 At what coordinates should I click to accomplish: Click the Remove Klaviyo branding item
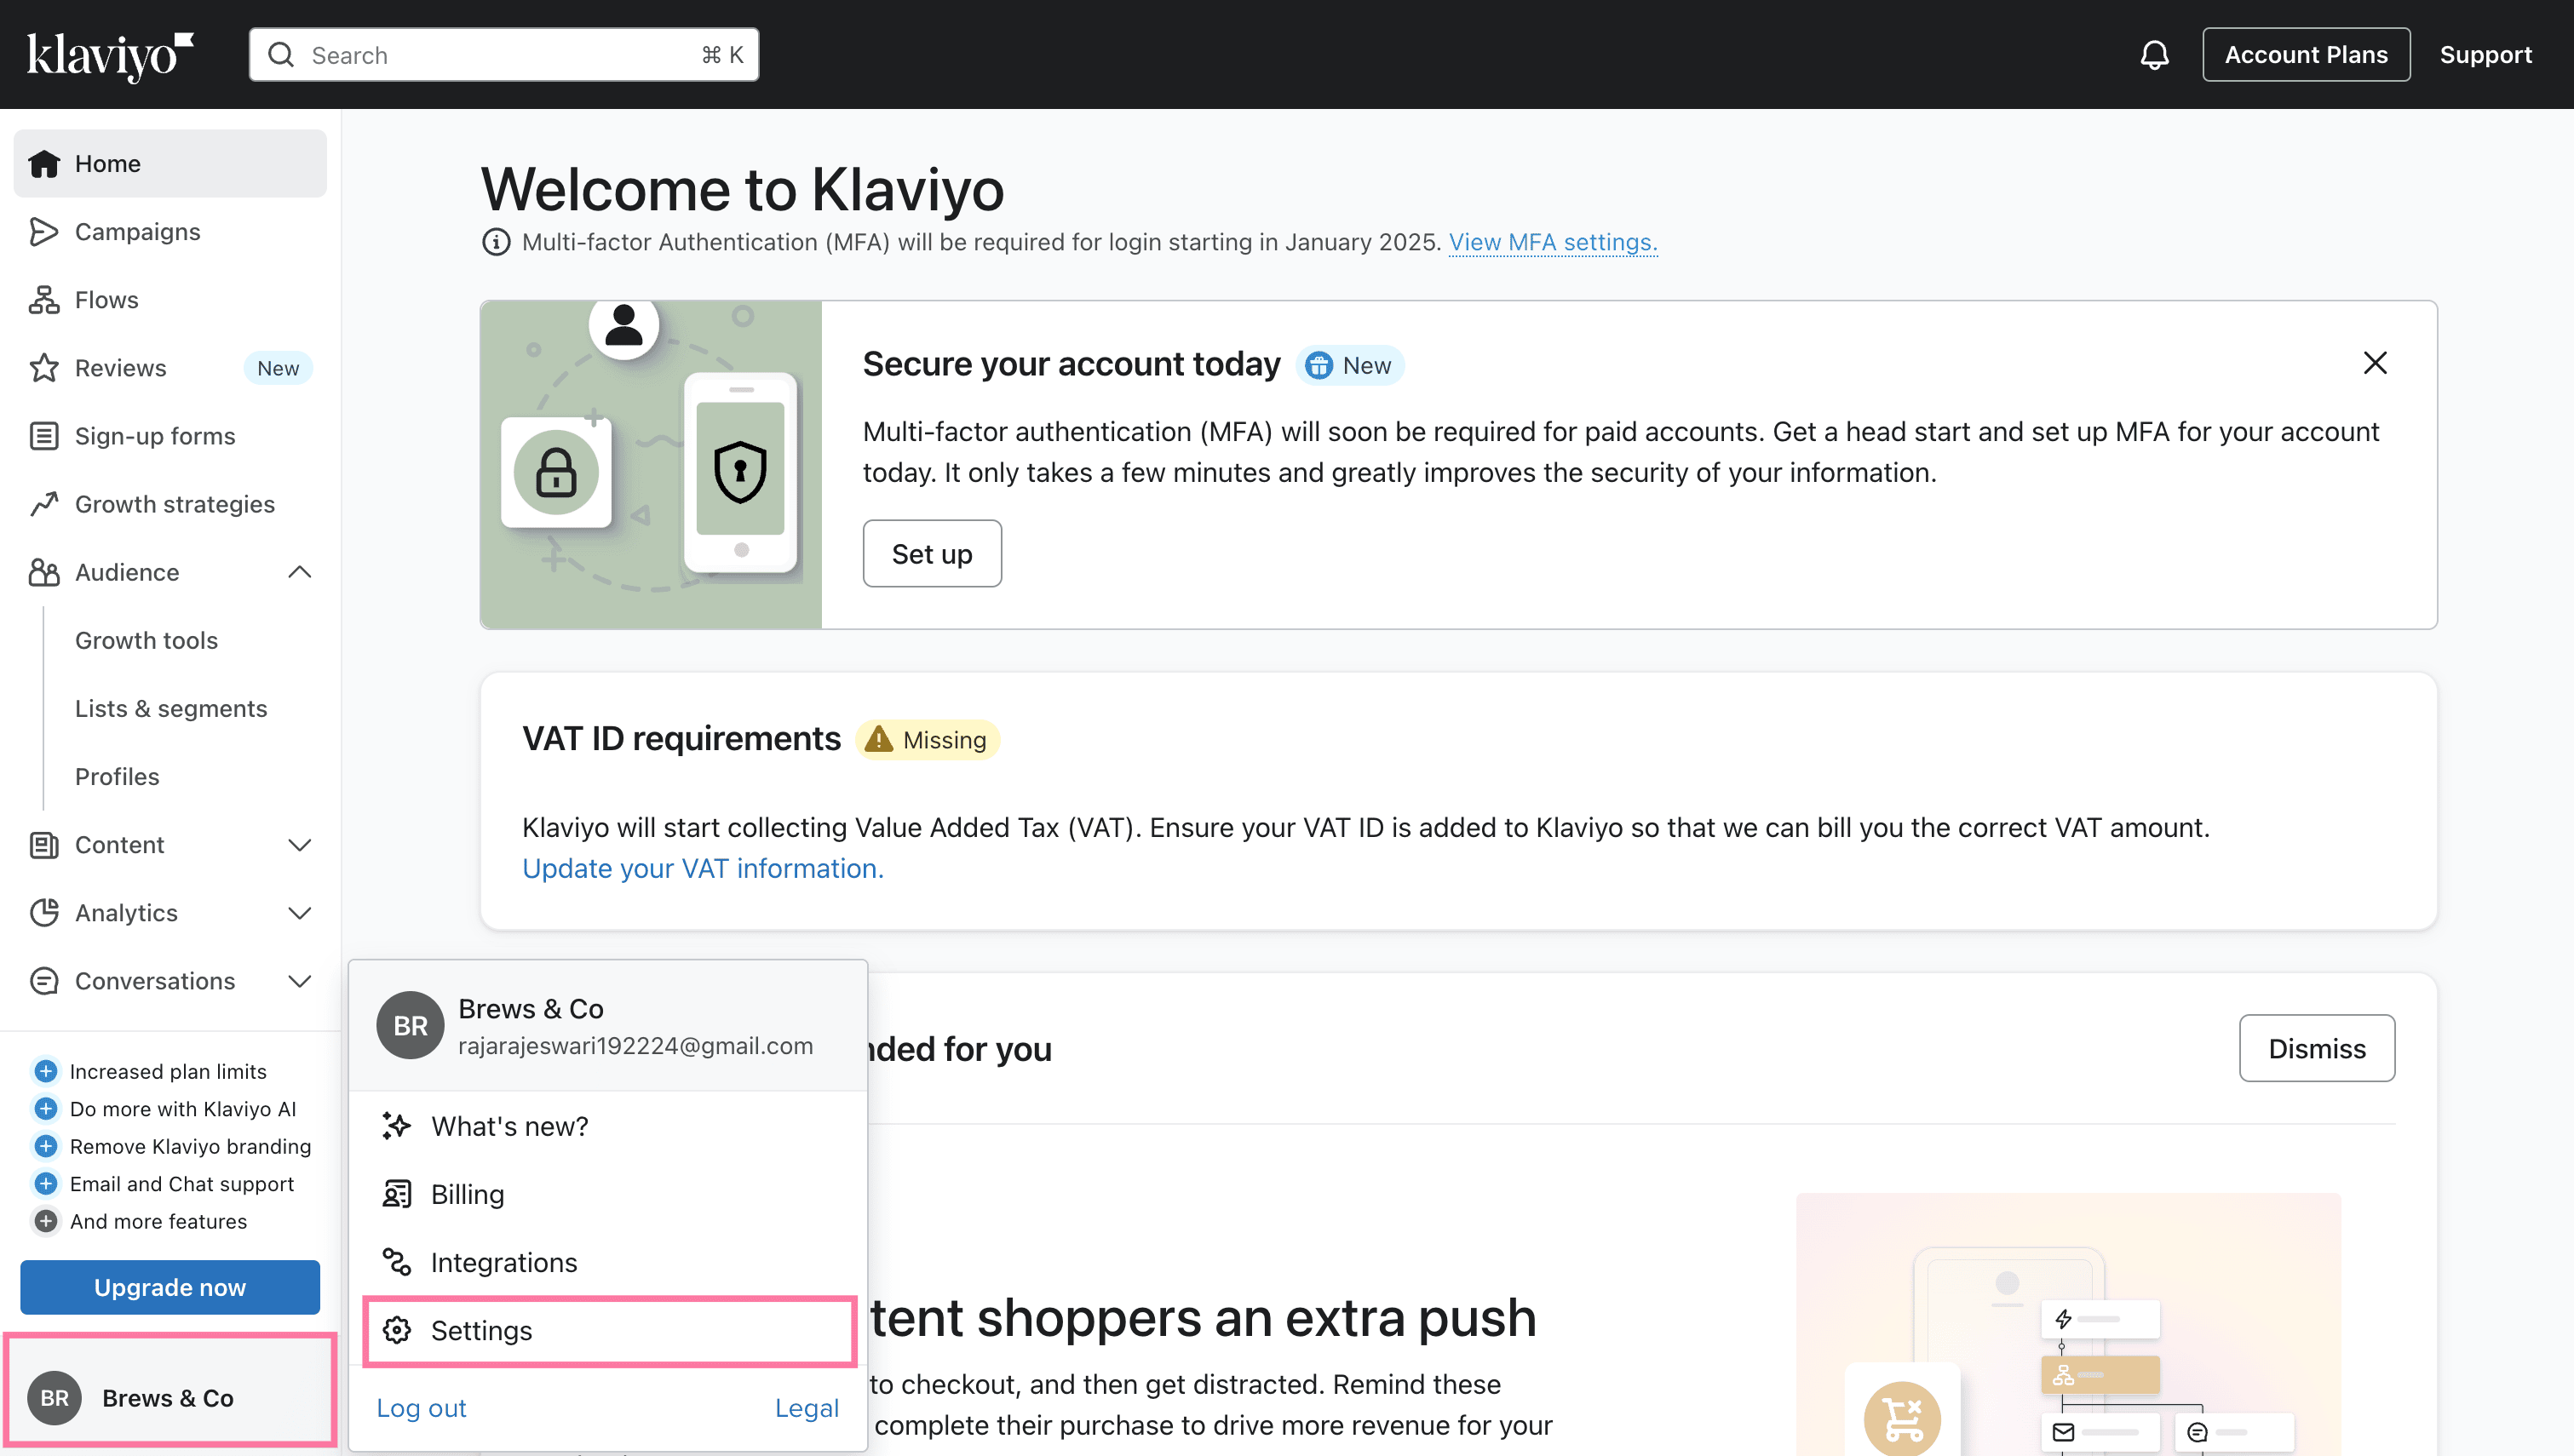pos(190,1146)
